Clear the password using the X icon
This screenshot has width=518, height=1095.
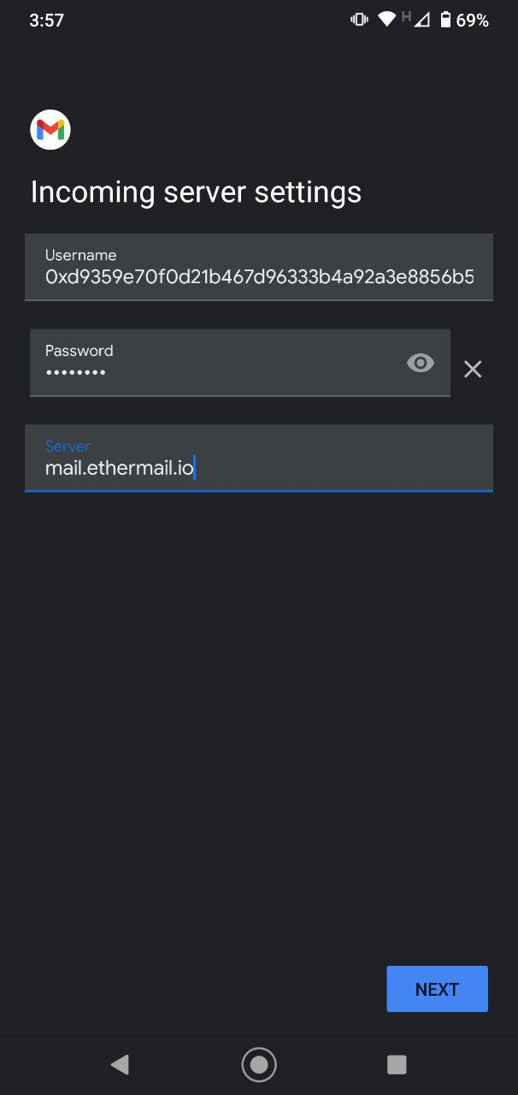click(x=472, y=369)
